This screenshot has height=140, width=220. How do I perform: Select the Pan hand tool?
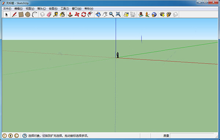(105, 14)
